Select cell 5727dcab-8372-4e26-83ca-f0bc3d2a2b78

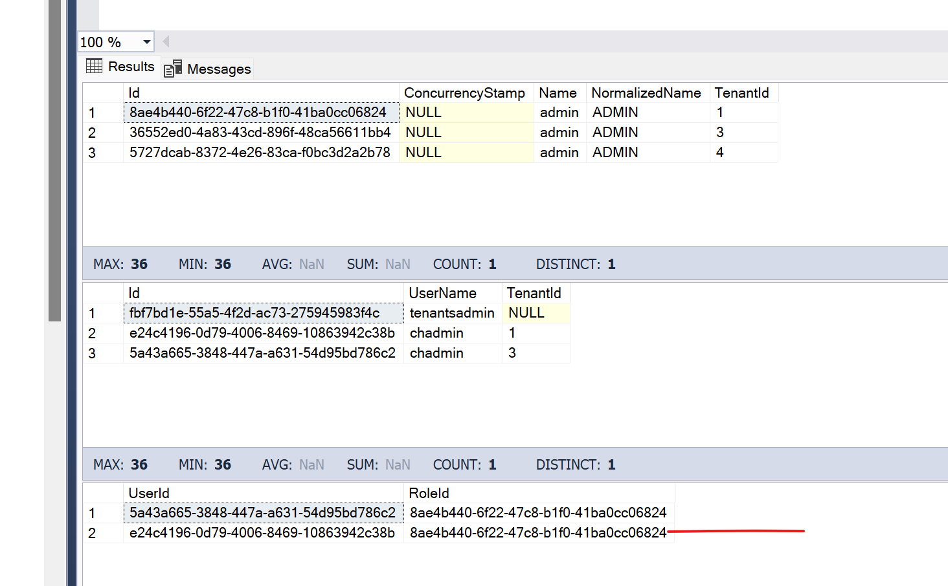point(261,153)
